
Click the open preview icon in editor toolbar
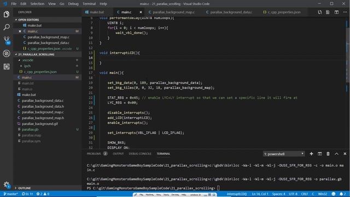pos(328,12)
